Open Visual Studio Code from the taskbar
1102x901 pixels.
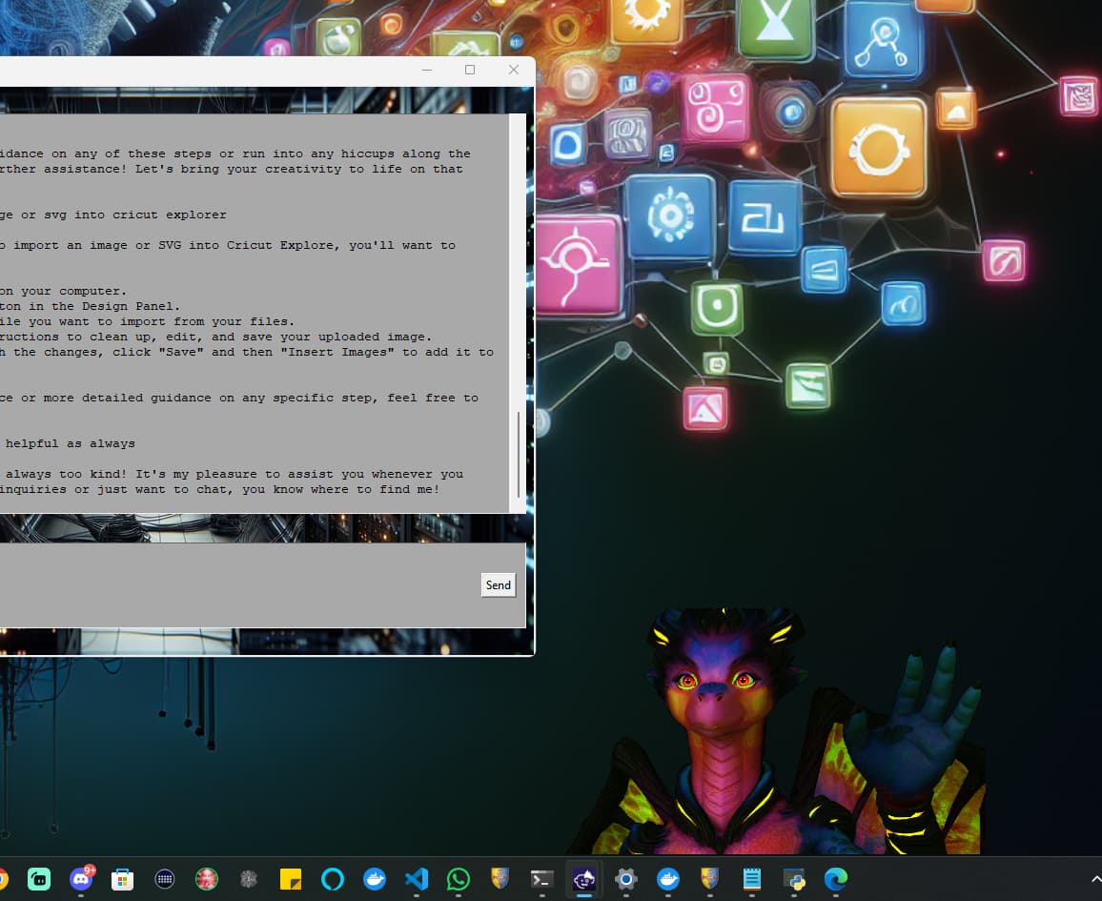pos(417,878)
